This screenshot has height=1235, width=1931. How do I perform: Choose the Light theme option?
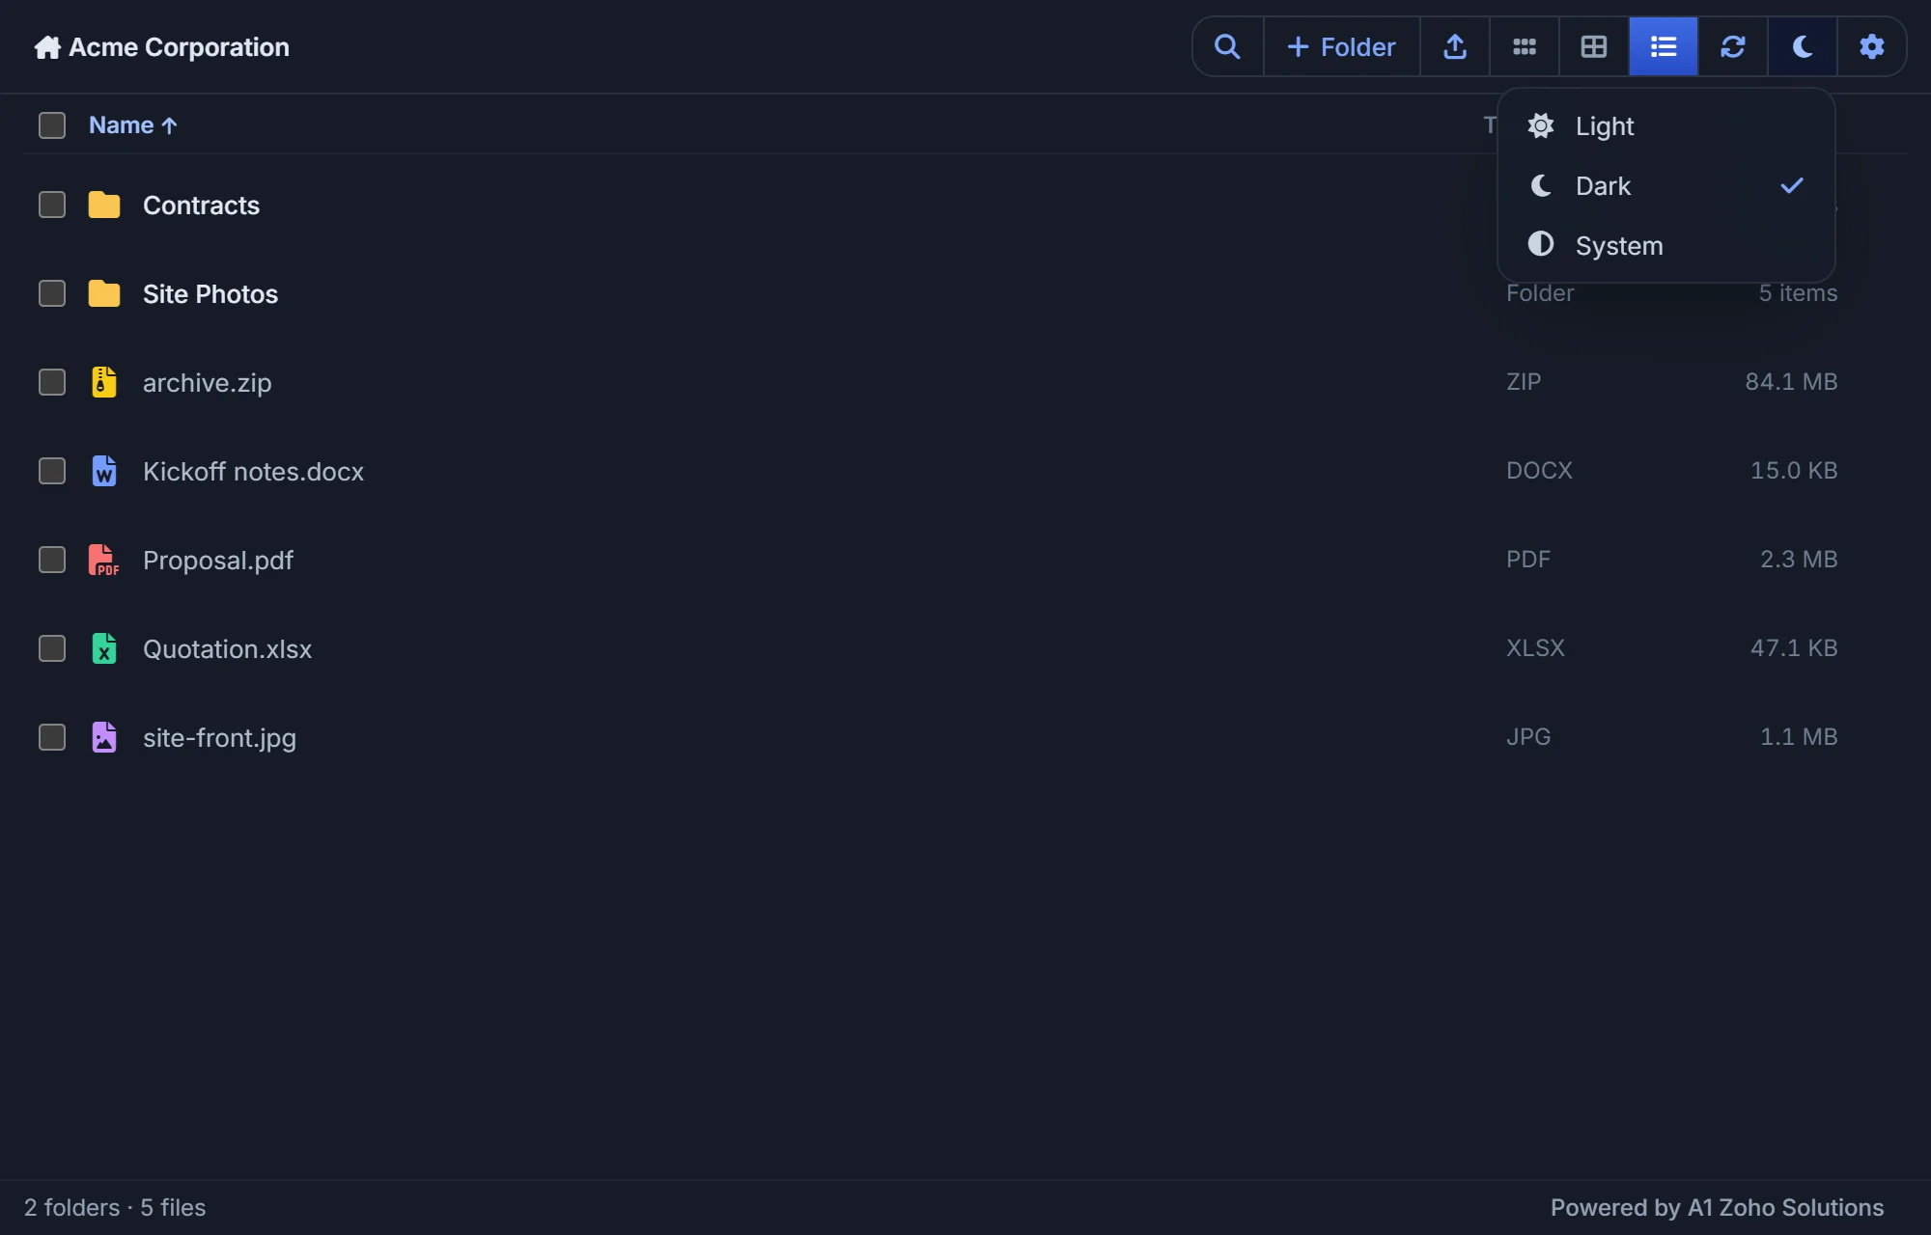click(x=1665, y=126)
